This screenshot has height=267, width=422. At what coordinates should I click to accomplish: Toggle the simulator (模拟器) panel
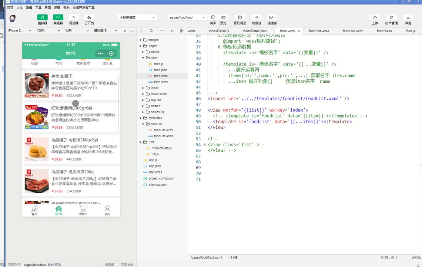(42, 17)
